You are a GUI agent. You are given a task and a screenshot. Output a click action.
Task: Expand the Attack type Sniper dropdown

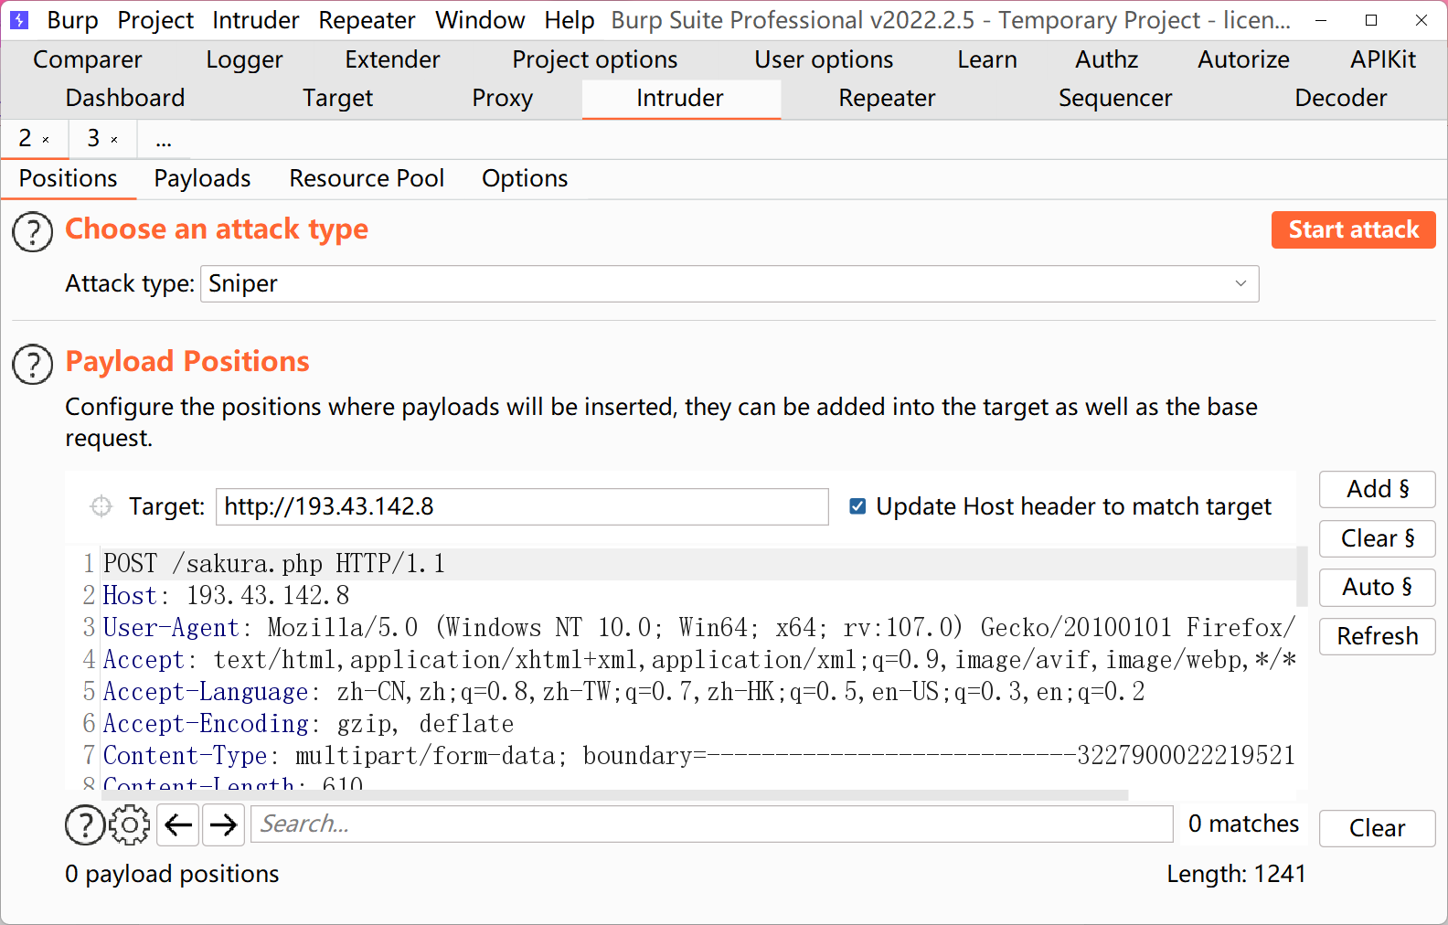(1240, 283)
